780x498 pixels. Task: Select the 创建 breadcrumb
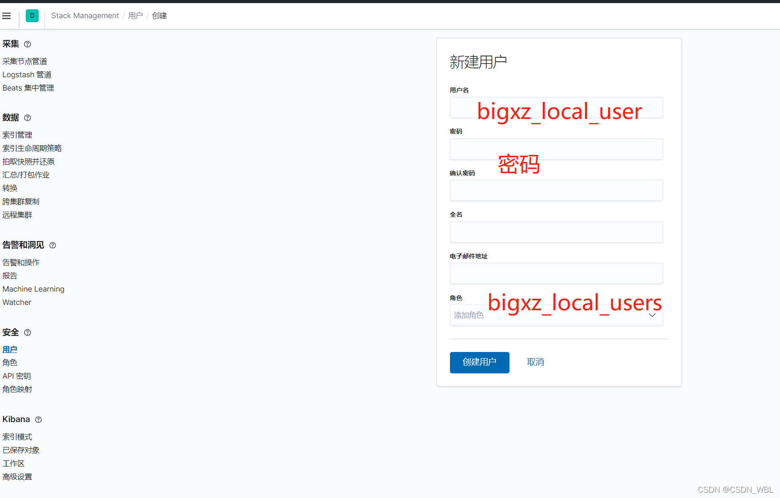click(159, 16)
